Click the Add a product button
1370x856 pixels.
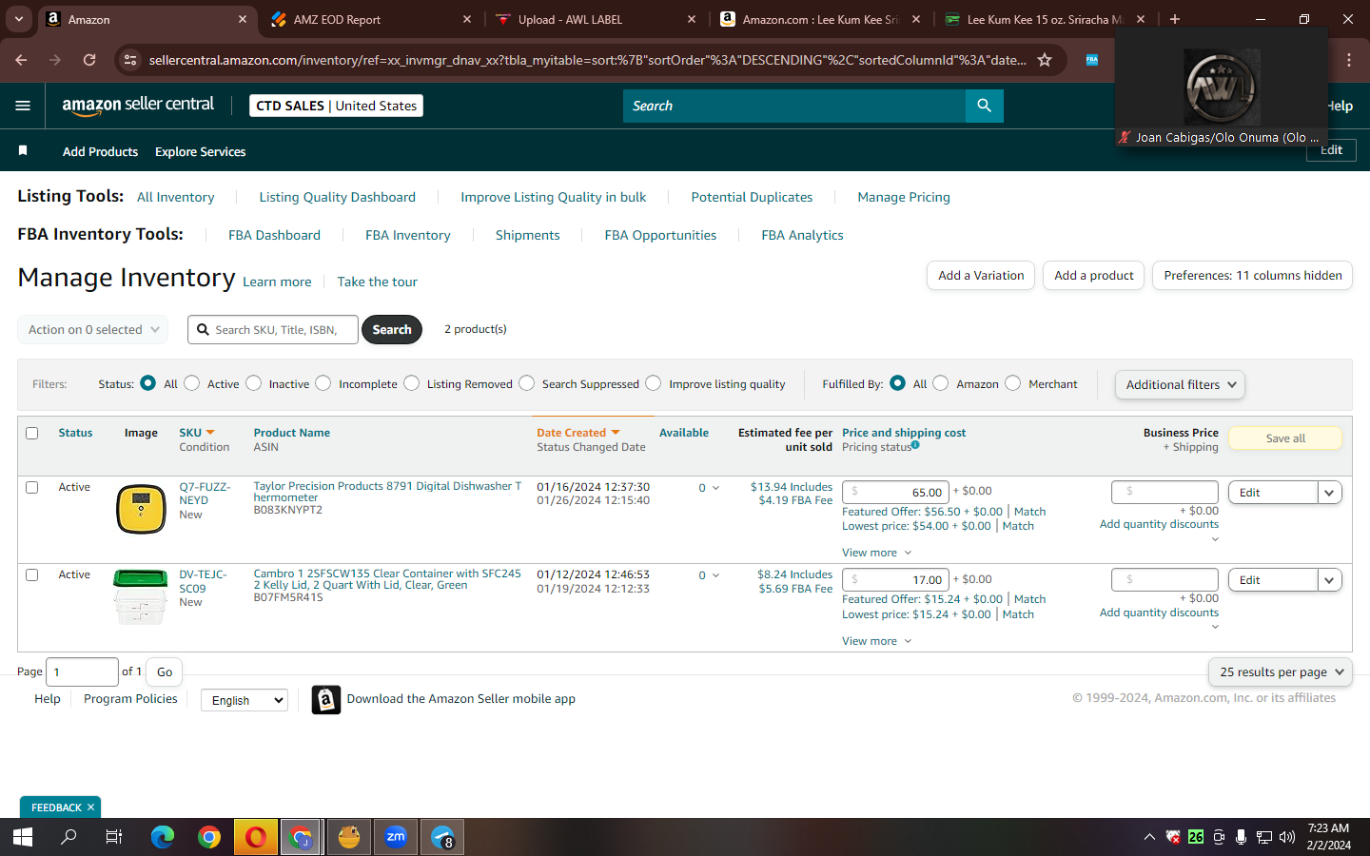[1094, 276]
